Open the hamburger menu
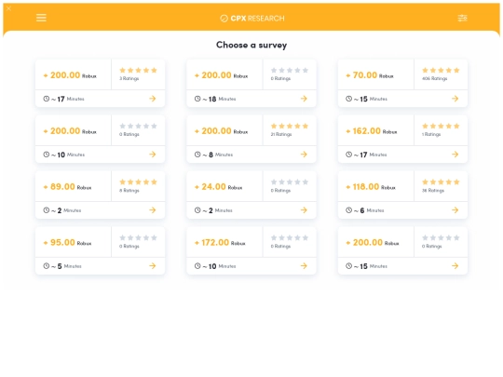This screenshot has width=503, height=377. [x=41, y=18]
